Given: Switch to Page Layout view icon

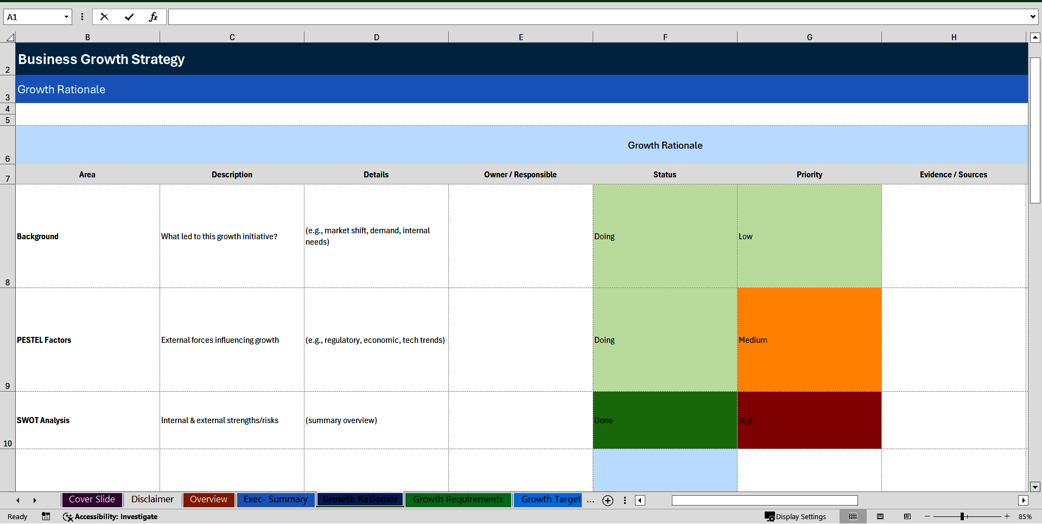Looking at the screenshot, I should tap(881, 516).
